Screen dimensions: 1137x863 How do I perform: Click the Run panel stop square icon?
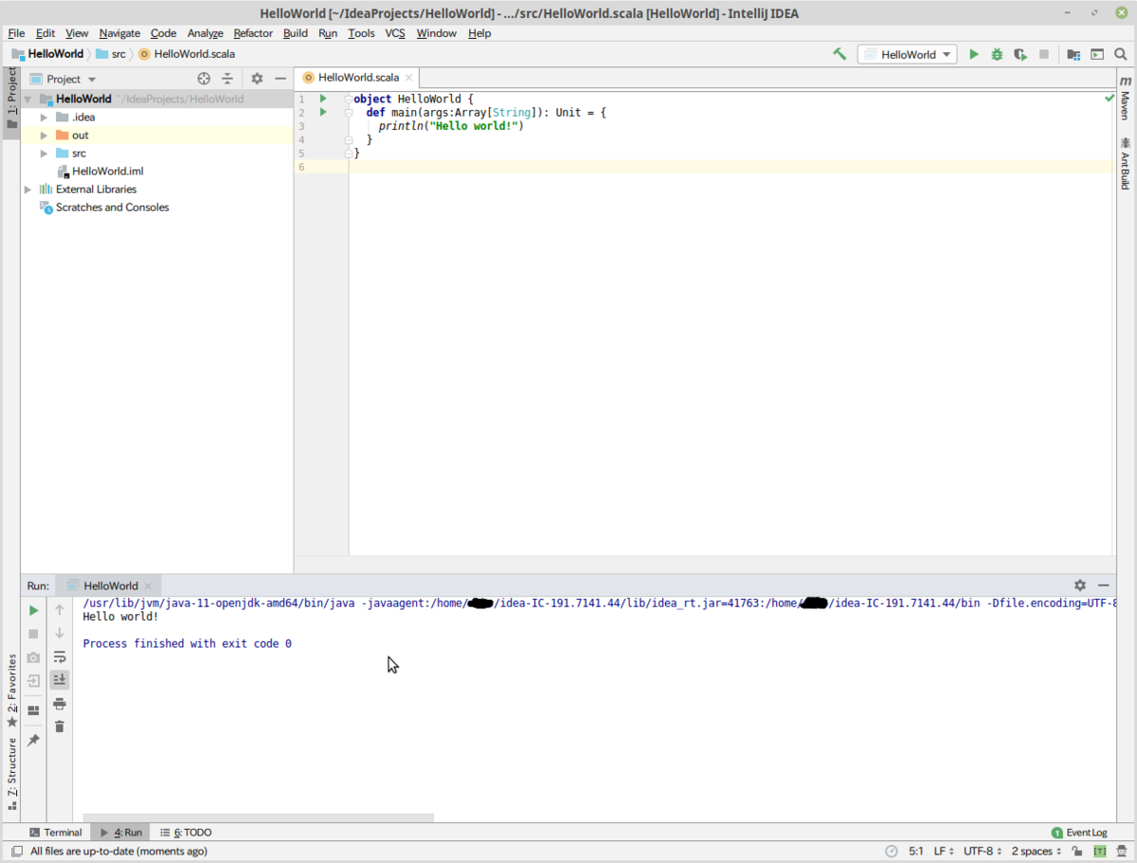(33, 634)
